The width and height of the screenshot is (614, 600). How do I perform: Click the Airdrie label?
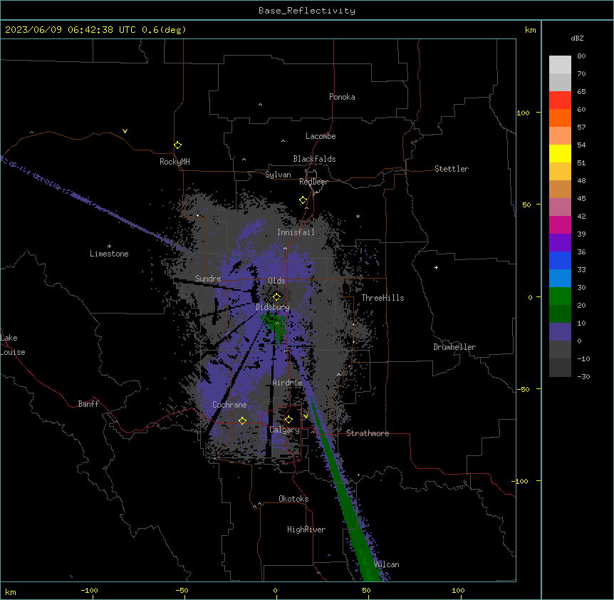tap(288, 383)
